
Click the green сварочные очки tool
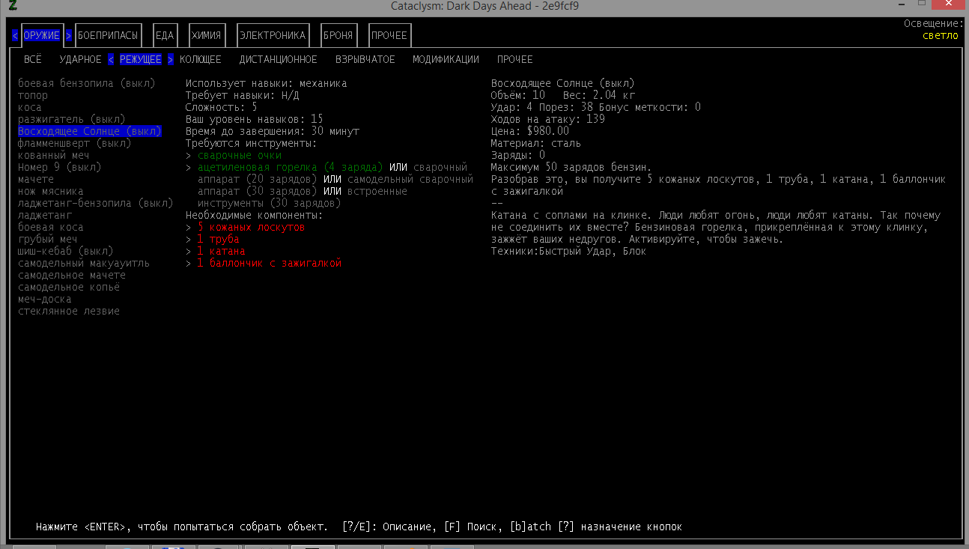click(x=240, y=155)
